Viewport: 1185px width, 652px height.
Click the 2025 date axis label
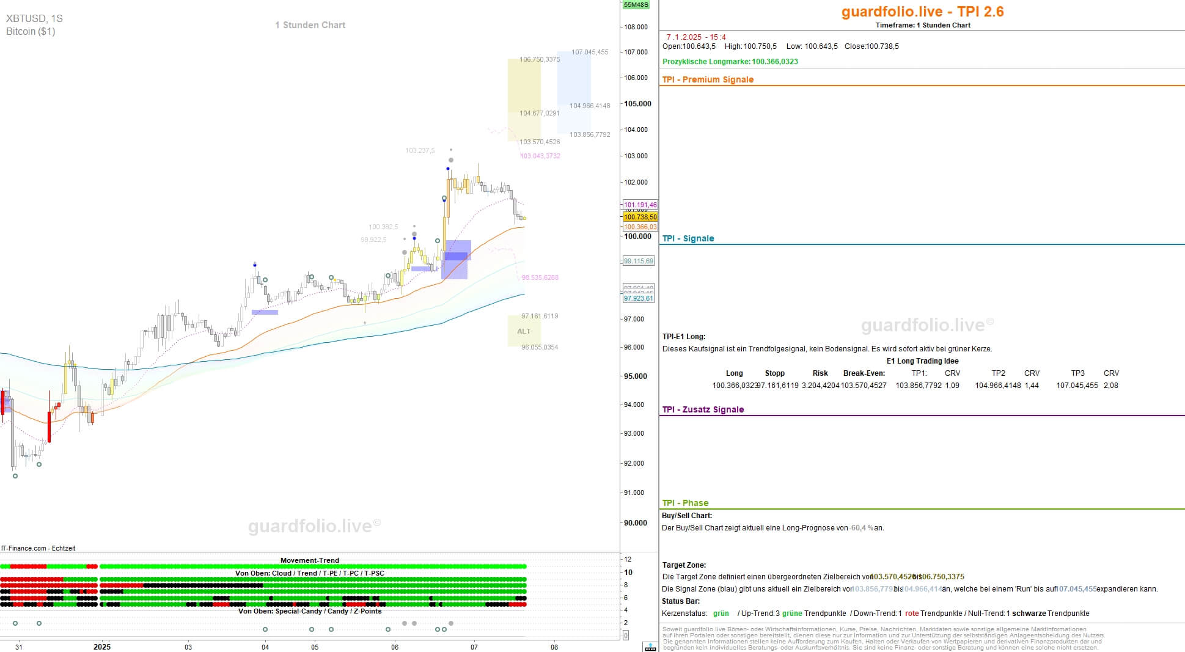point(102,647)
